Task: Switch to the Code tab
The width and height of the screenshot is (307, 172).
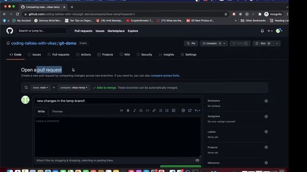Action: click(15, 54)
